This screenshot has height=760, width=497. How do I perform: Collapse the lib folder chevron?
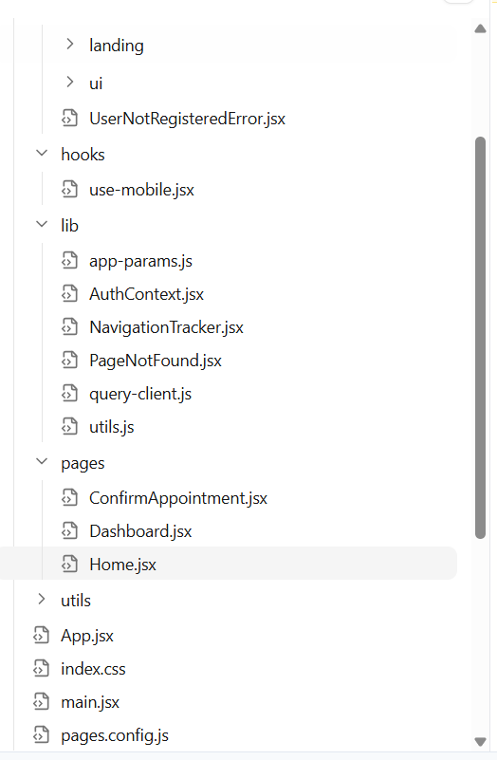(42, 224)
